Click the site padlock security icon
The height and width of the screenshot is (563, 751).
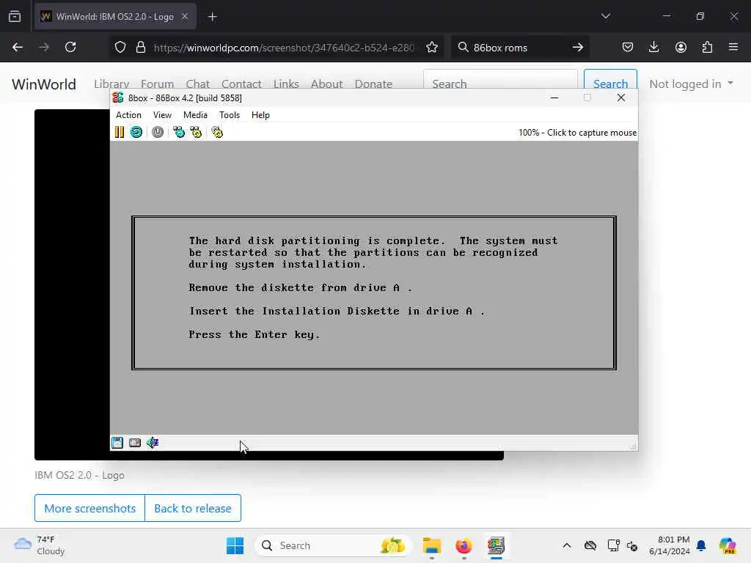click(x=140, y=48)
